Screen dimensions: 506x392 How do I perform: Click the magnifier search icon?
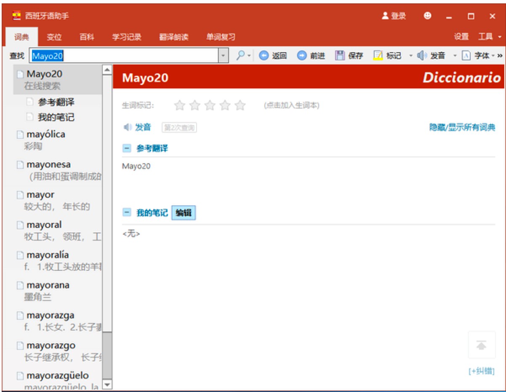pos(241,56)
